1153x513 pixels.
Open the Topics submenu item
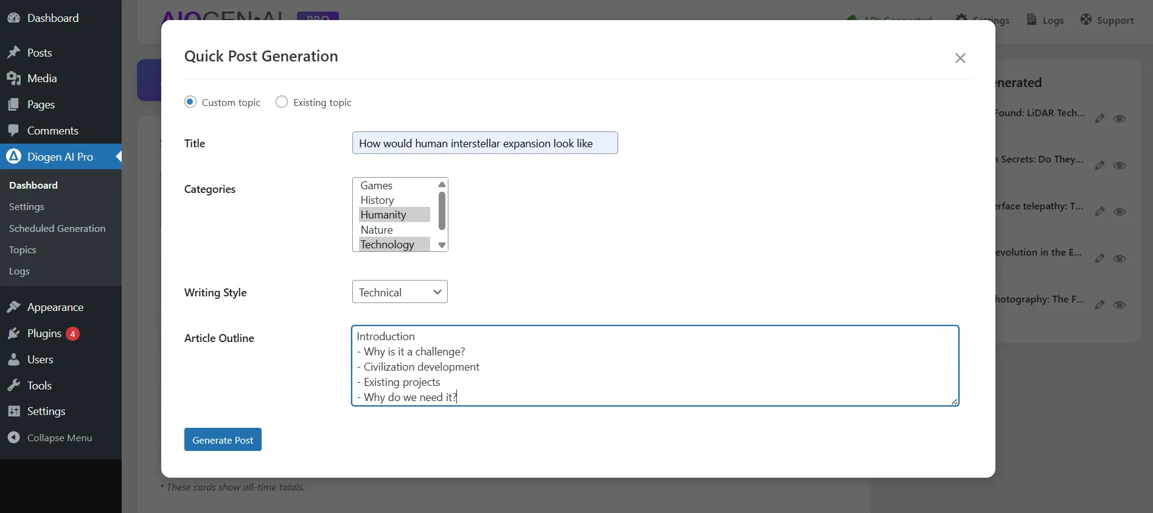point(23,250)
